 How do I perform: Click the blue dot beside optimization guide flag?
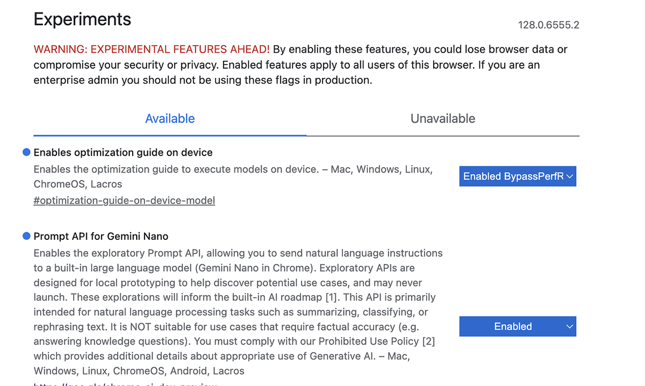click(26, 153)
